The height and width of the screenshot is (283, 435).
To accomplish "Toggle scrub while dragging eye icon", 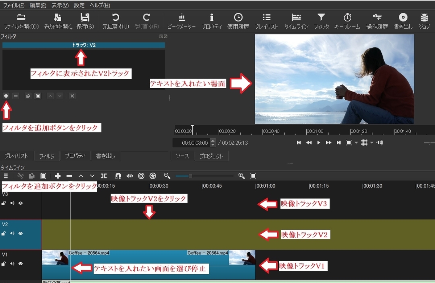I will 130,176.
